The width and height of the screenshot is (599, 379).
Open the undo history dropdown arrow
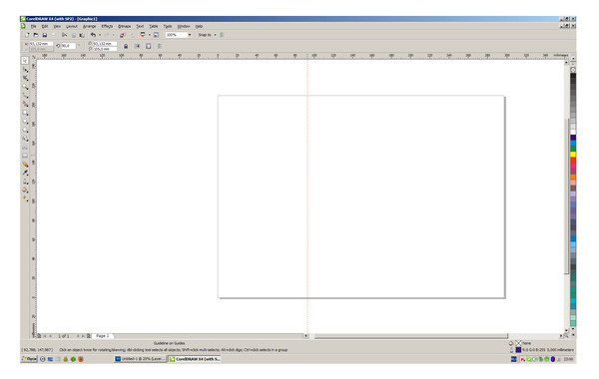point(99,35)
